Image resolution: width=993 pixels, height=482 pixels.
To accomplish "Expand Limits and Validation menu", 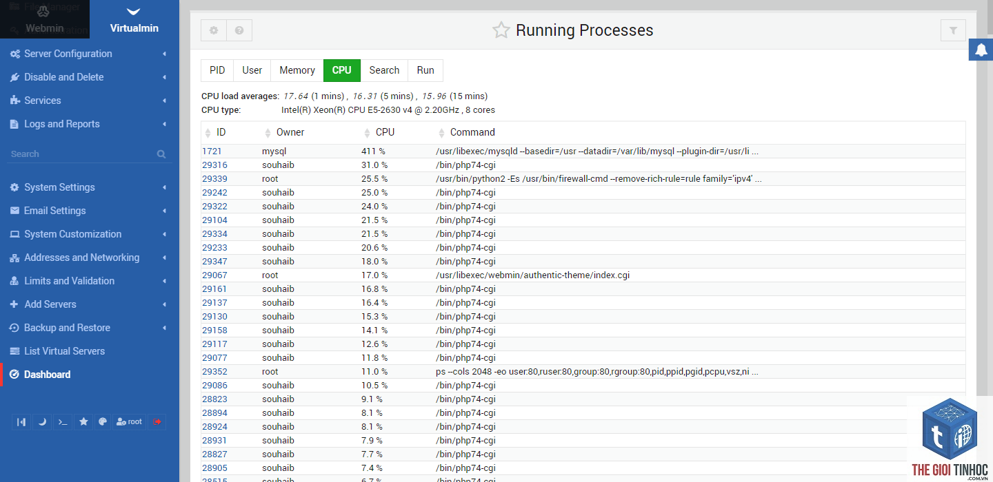I will [90, 281].
